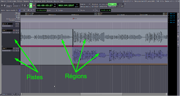This screenshot has height=96, width=180.
Task: Click the AUDITION alert button
Action: (120, 6)
